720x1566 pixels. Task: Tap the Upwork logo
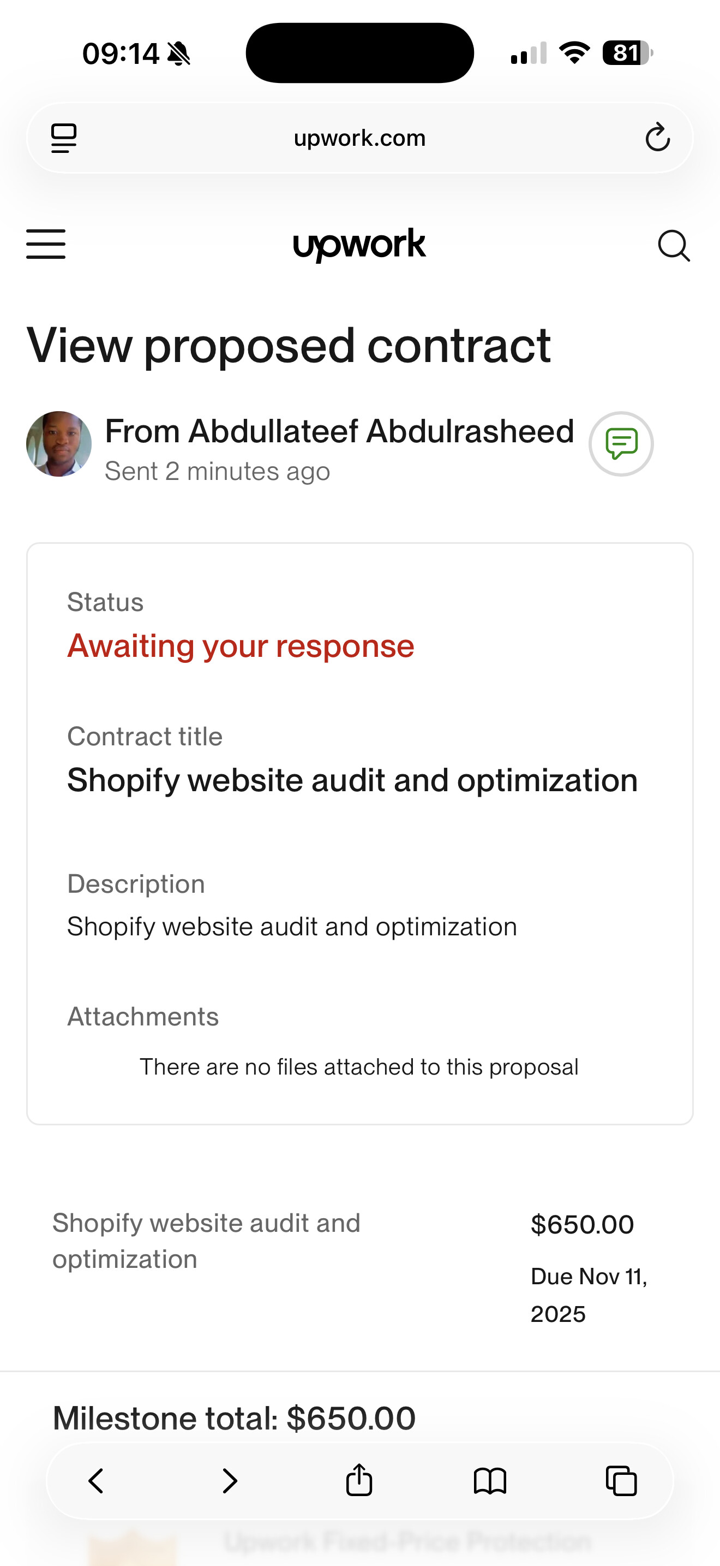click(359, 245)
